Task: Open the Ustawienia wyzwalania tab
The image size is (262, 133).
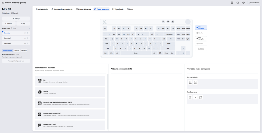Action: click(x=62, y=9)
